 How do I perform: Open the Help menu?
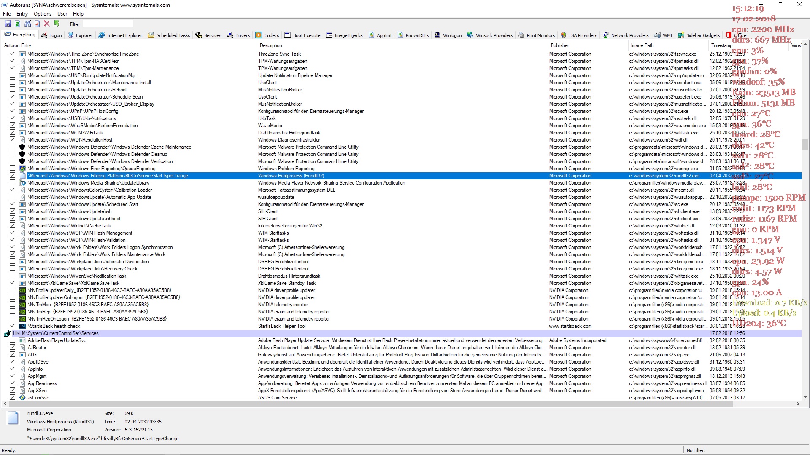click(x=78, y=14)
